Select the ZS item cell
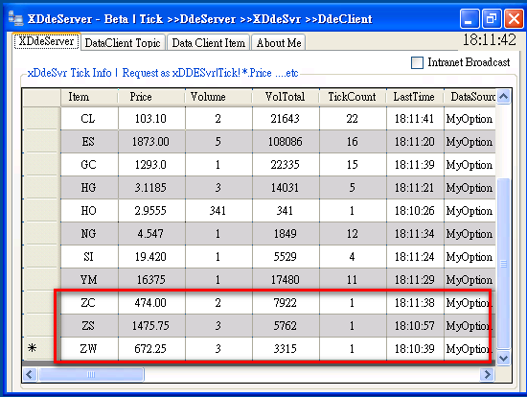The image size is (527, 397). point(89,326)
